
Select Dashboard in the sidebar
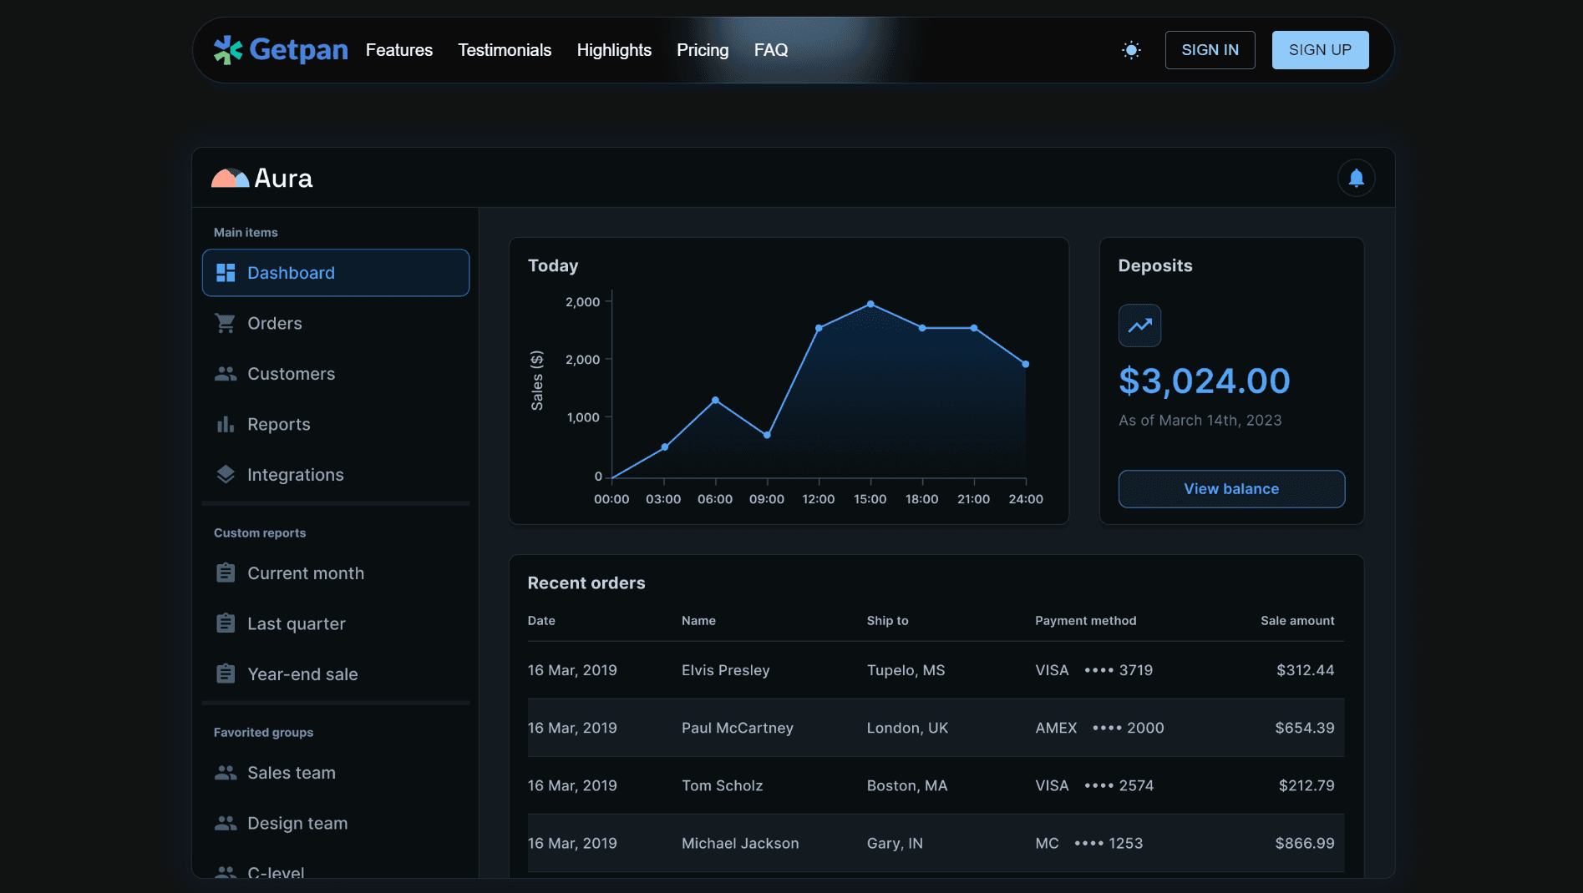tap(335, 273)
